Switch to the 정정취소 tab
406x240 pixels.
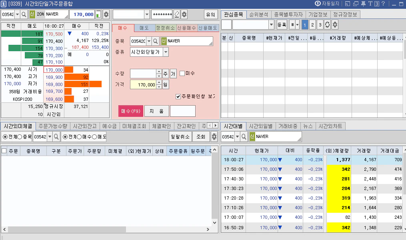[166, 28]
